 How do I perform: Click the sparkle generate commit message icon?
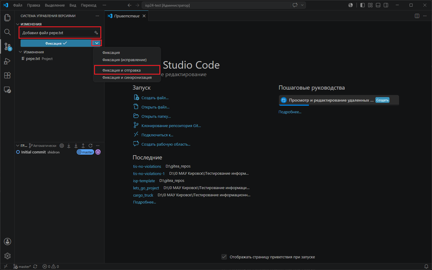pos(96,33)
